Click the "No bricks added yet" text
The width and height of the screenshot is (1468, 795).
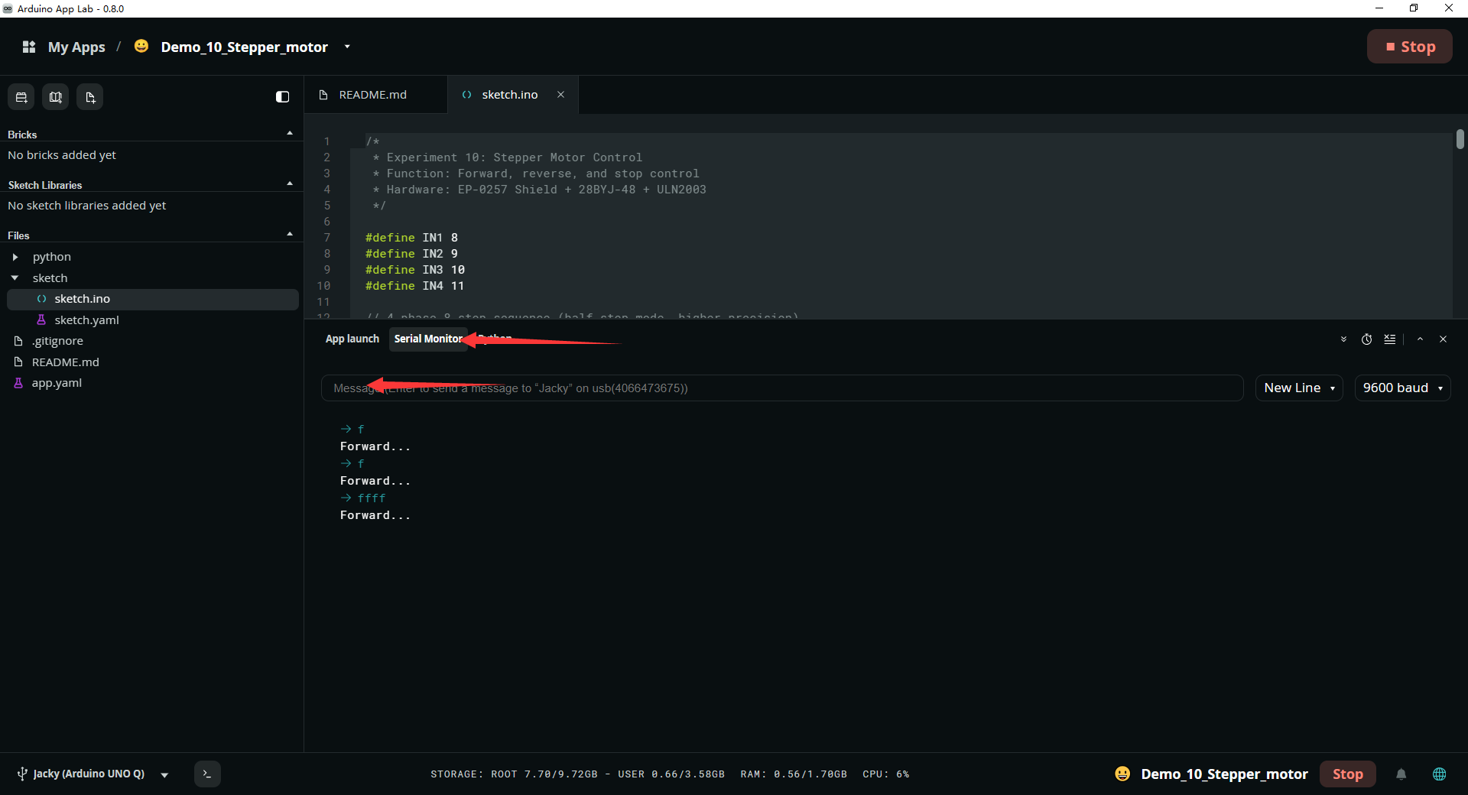[62, 155]
